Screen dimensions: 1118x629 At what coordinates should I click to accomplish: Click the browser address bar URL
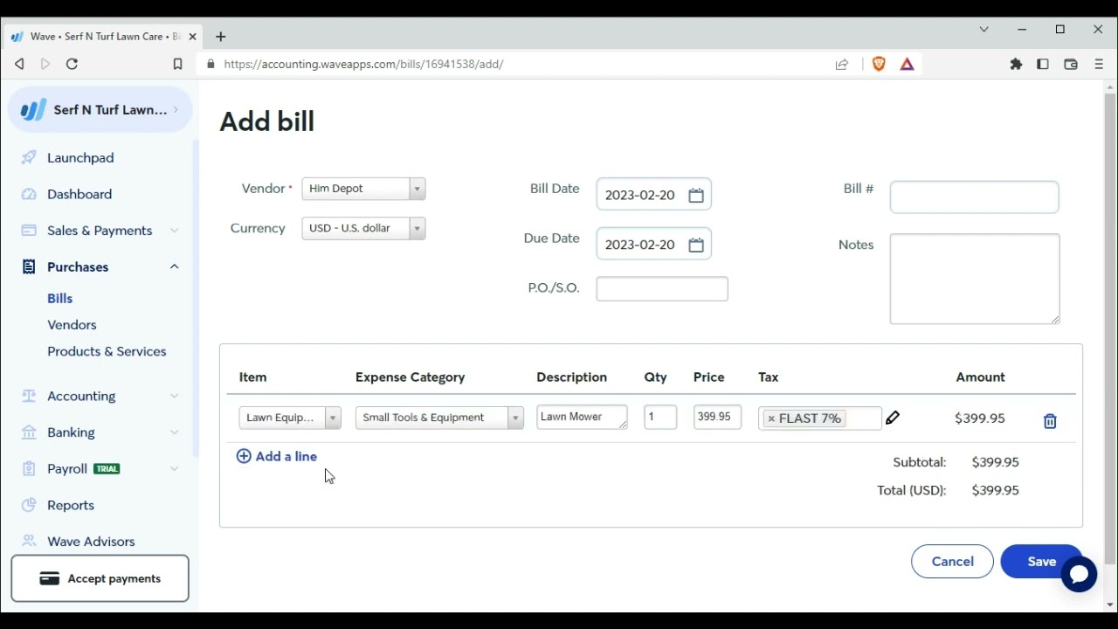click(363, 64)
